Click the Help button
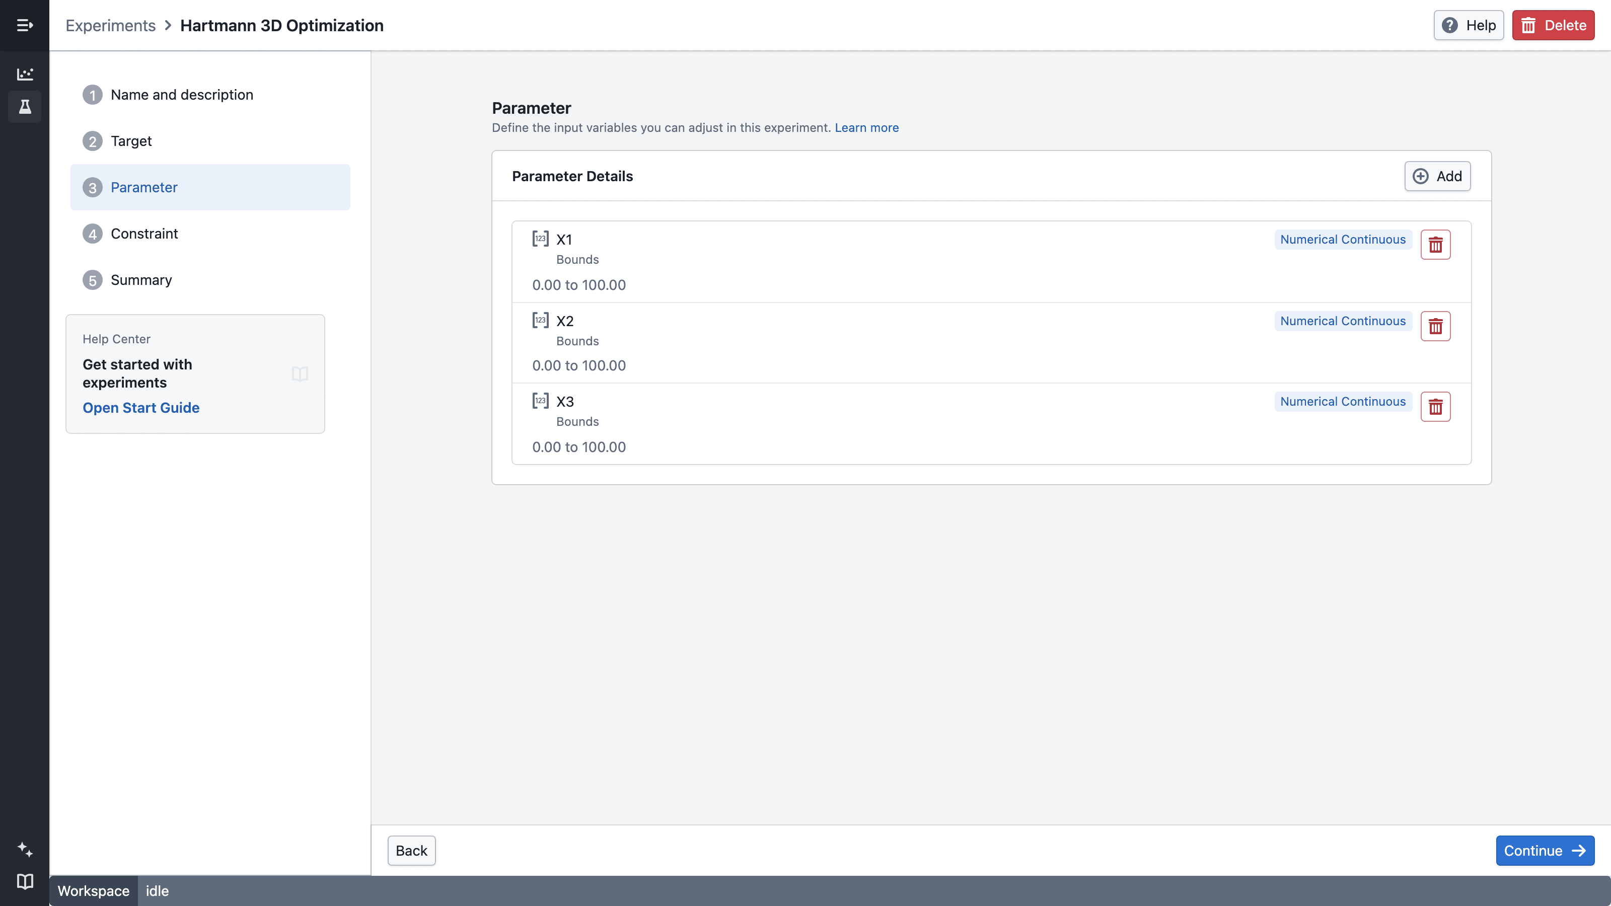The width and height of the screenshot is (1611, 906). 1469,25
